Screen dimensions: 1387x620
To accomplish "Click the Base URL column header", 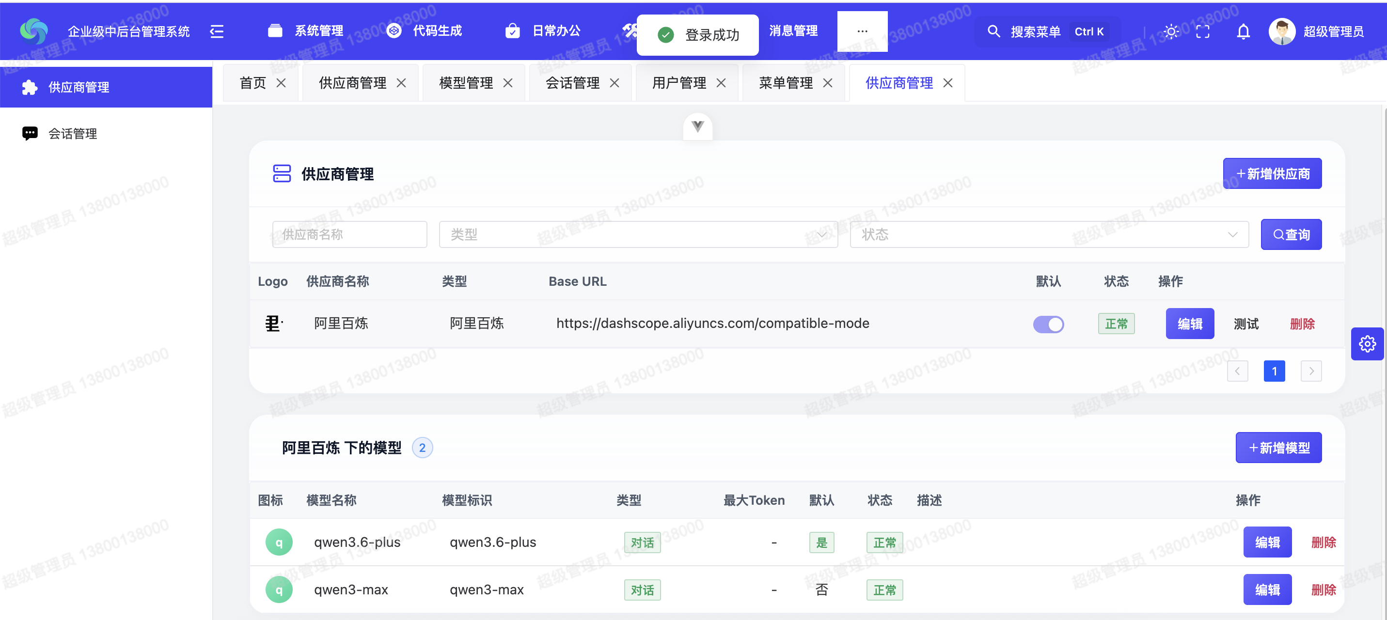I will click(x=577, y=281).
